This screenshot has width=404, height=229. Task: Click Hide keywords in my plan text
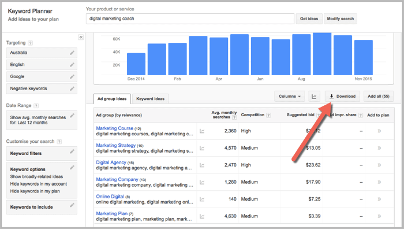pyautogui.click(x=35, y=191)
